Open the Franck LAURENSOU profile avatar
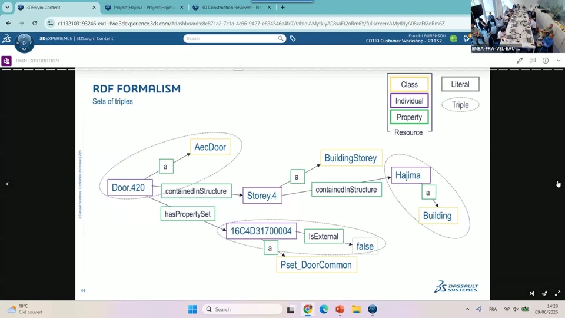The height and width of the screenshot is (318, 565). click(x=453, y=38)
